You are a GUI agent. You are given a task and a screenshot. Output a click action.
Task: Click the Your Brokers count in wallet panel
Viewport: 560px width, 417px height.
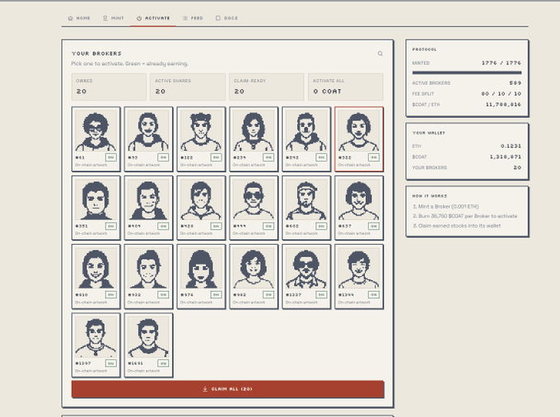point(517,167)
